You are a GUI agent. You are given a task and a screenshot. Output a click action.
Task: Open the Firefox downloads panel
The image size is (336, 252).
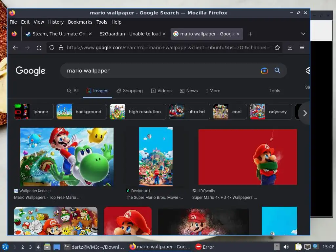290,48
